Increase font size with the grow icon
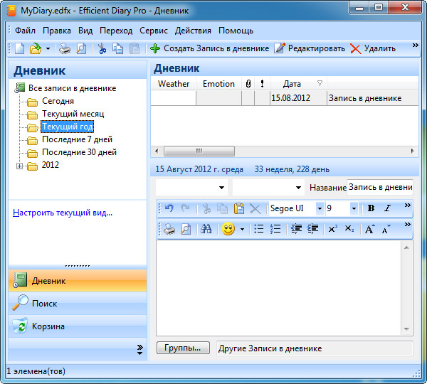 pos(369,229)
